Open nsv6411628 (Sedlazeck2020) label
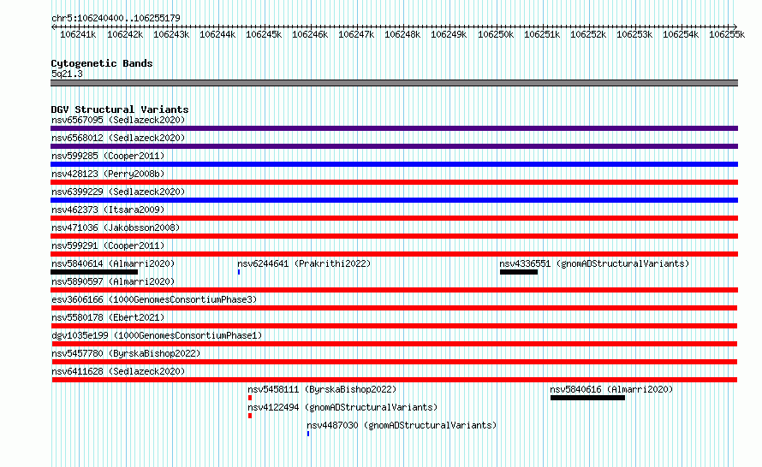The width and height of the screenshot is (762, 467). coord(118,371)
